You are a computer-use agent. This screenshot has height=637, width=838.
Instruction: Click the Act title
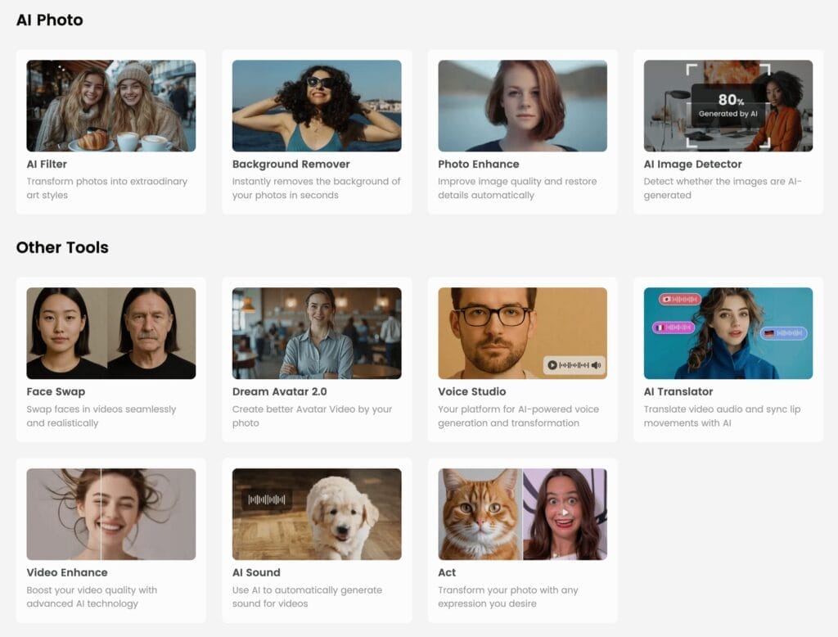point(447,572)
